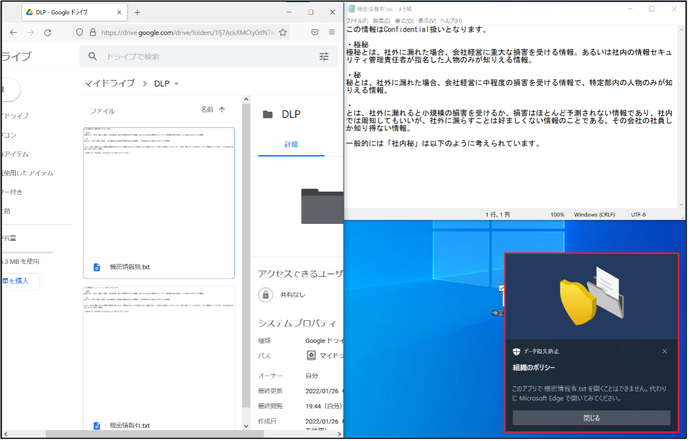Image resolution: width=689 pixels, height=441 pixels.
Task: Go back using the browser back arrow
Action: 14,33
